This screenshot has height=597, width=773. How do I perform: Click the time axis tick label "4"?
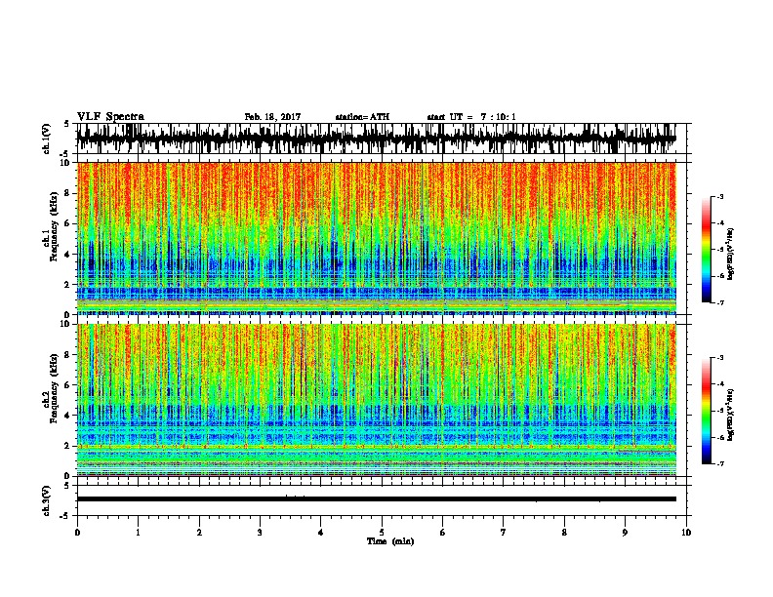(x=321, y=533)
